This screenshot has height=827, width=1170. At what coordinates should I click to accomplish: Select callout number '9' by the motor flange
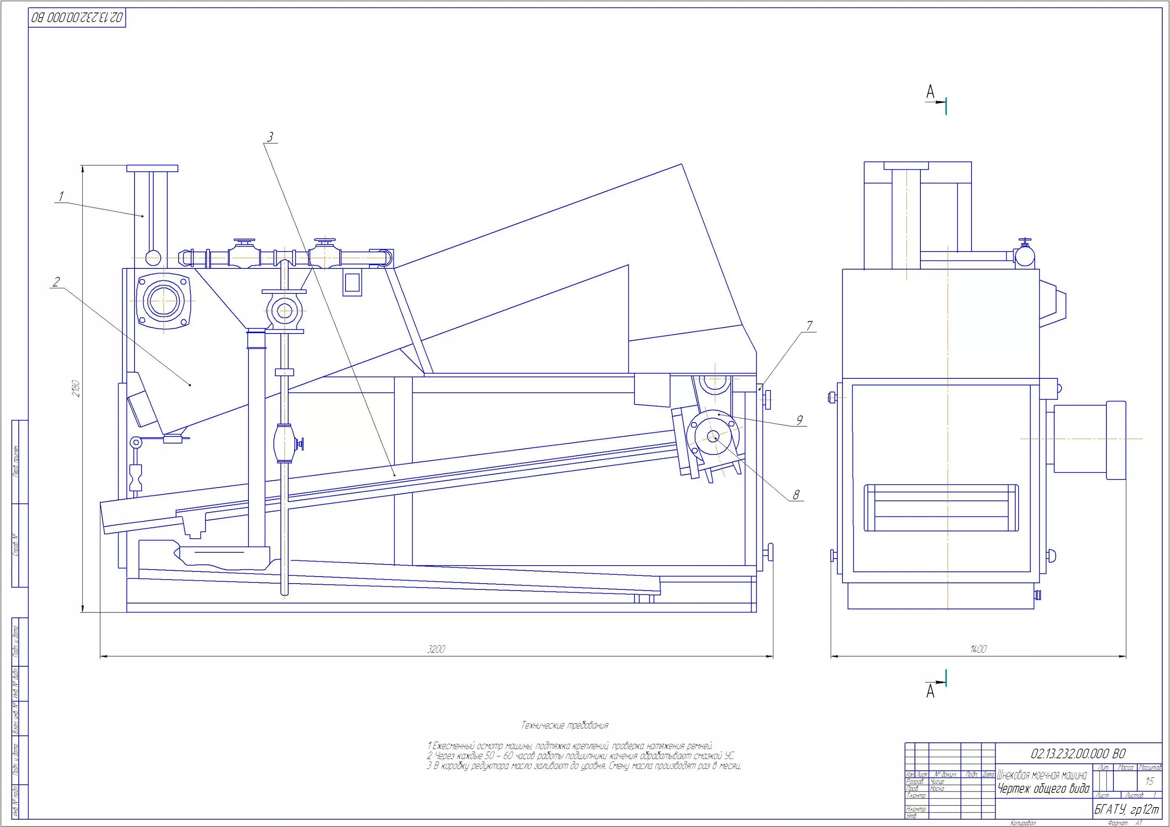tap(799, 420)
